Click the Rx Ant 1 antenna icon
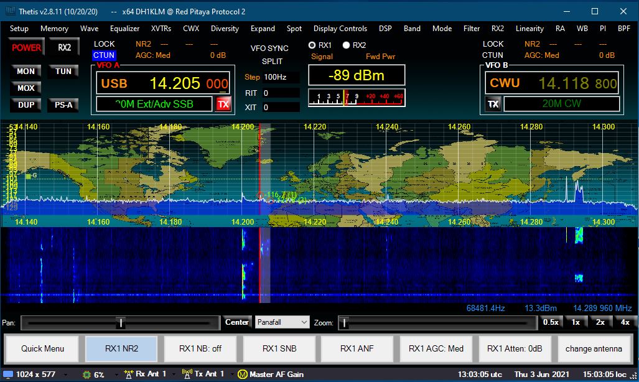Screen dimensions: 639x382 [x=129, y=374]
